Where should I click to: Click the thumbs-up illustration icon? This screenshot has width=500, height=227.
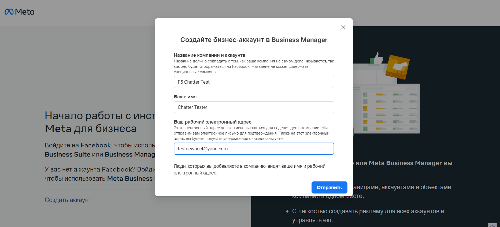click(x=376, y=58)
